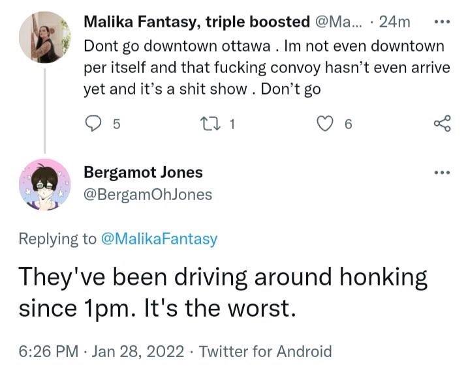Click the 24m timestamp on Malika's tweet
Screen dimensions: 468x374
coord(394,22)
